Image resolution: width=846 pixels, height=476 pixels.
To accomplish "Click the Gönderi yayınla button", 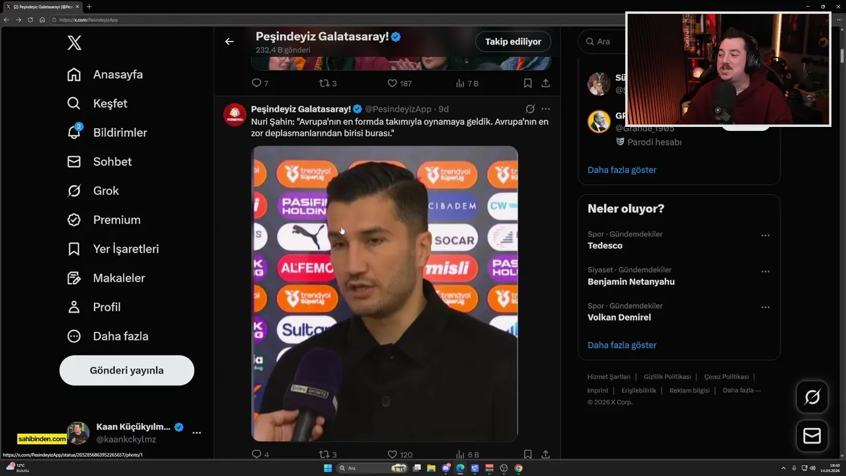I will (127, 371).
